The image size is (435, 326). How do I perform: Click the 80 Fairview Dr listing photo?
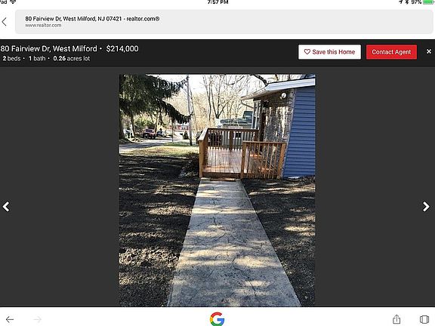click(217, 190)
